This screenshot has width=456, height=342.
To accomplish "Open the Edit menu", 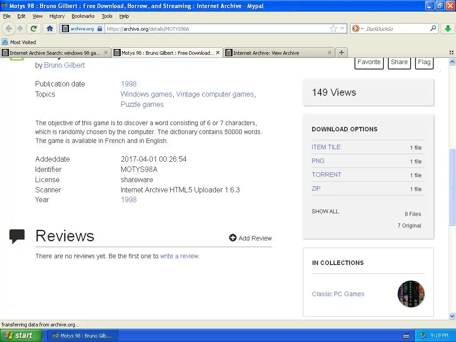I will (x=21, y=16).
